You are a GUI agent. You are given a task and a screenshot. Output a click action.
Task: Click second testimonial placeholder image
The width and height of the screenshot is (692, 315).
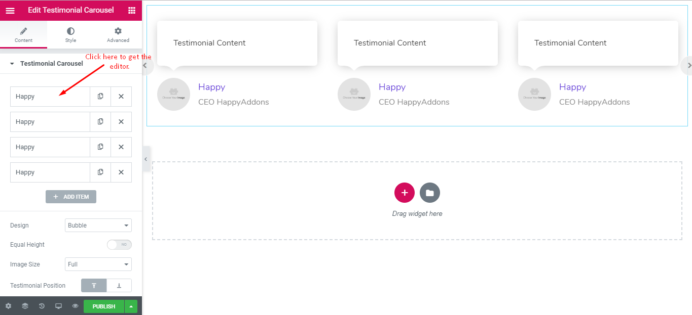pyautogui.click(x=354, y=94)
